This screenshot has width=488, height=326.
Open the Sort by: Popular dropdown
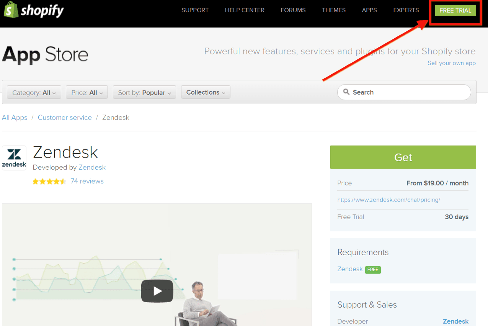click(144, 92)
